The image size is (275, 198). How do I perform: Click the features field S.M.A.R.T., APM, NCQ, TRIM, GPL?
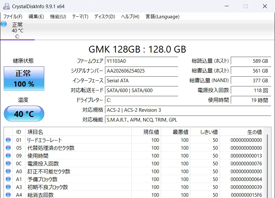(188, 120)
